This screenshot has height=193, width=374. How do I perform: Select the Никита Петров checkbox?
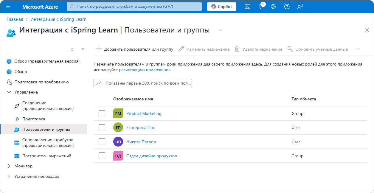pos(102,142)
